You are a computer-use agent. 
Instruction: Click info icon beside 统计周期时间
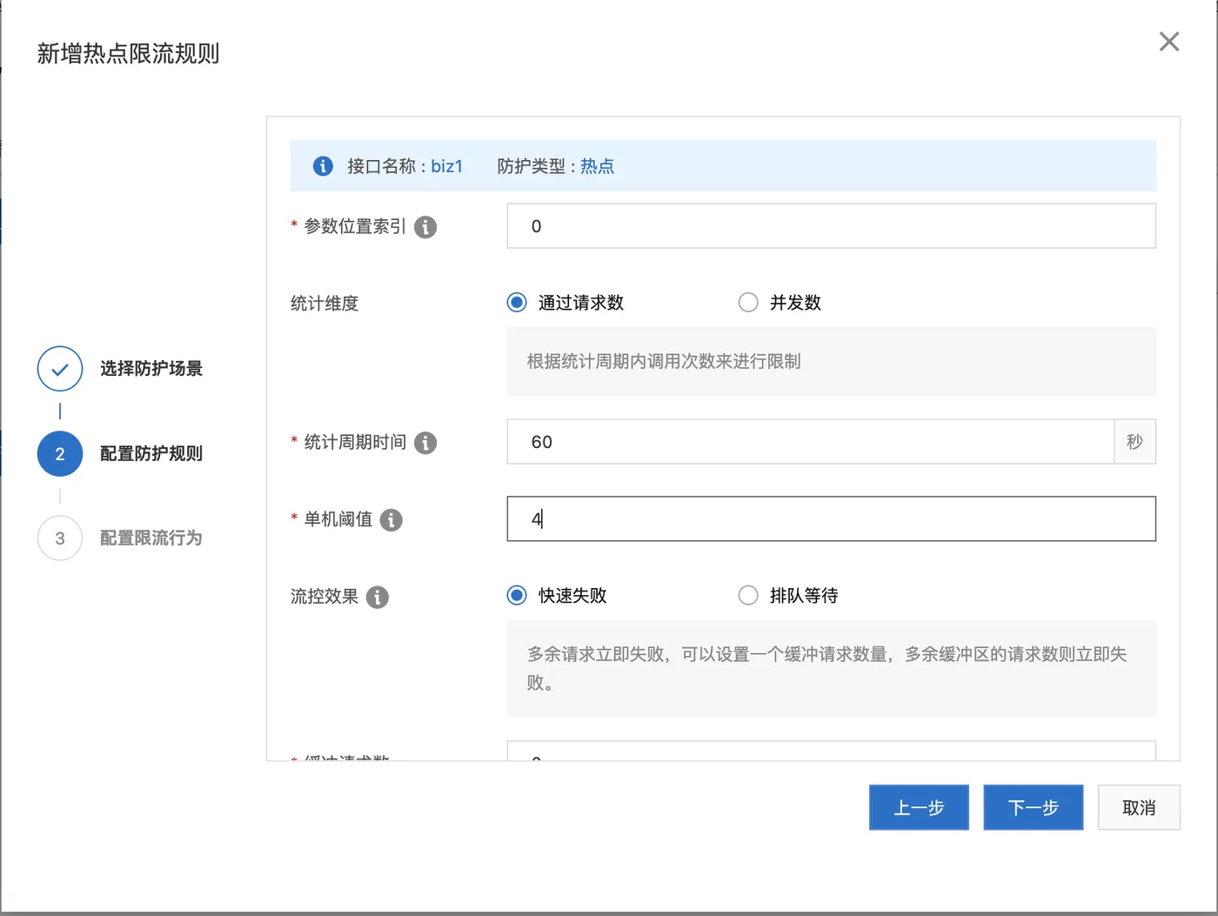coord(425,443)
